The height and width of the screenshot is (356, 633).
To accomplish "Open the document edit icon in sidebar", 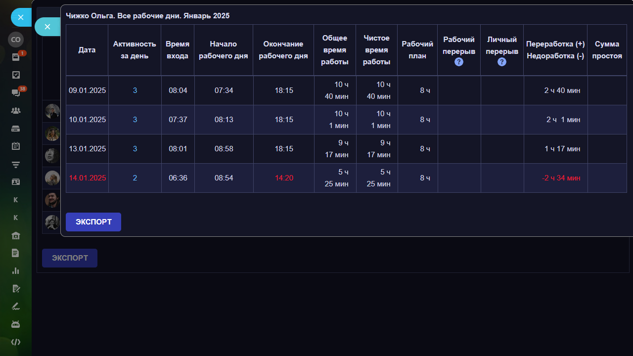I will [16, 289].
